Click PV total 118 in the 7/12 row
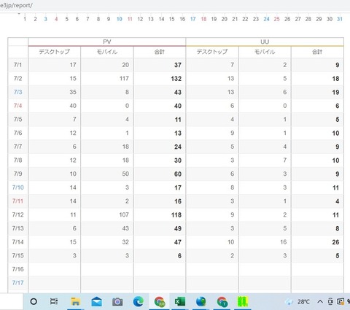Screen dimensions: 350x310 pyautogui.click(x=176, y=215)
